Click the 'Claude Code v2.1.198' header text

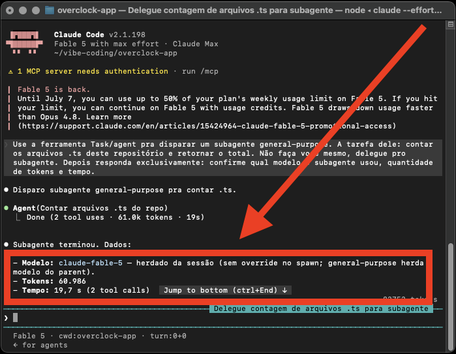tap(99, 35)
